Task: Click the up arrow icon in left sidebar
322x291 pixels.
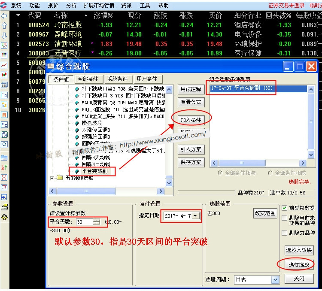Action: tap(4, 25)
